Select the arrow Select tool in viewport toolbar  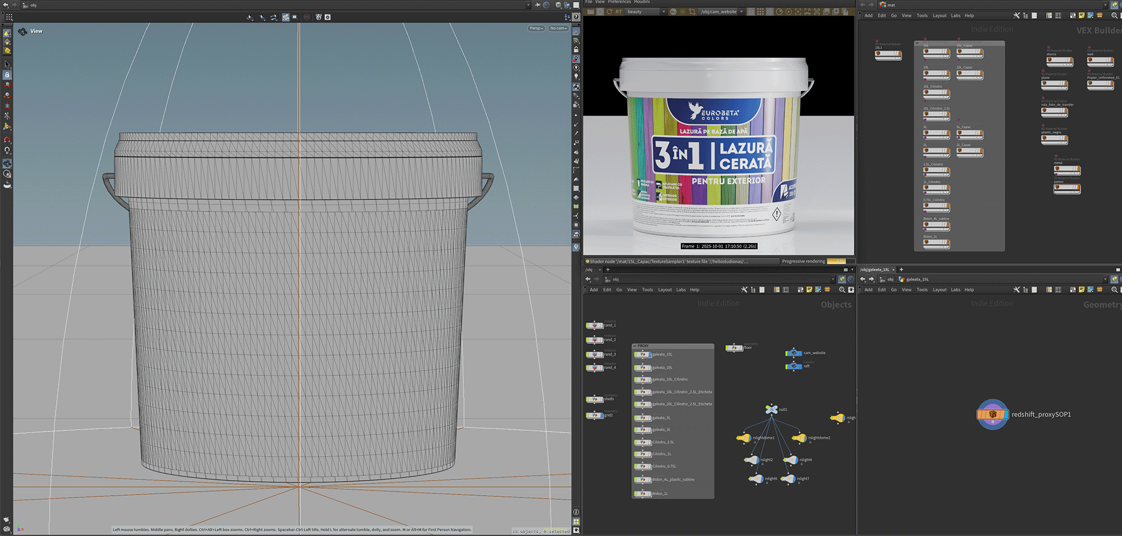(7, 64)
